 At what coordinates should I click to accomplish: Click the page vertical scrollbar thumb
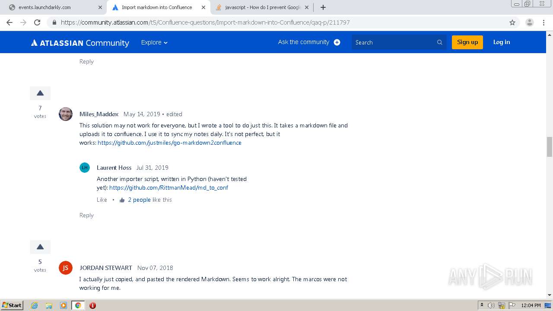(x=549, y=147)
